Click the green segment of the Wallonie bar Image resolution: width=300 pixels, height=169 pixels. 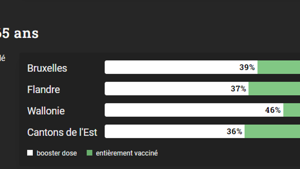tap(291, 110)
